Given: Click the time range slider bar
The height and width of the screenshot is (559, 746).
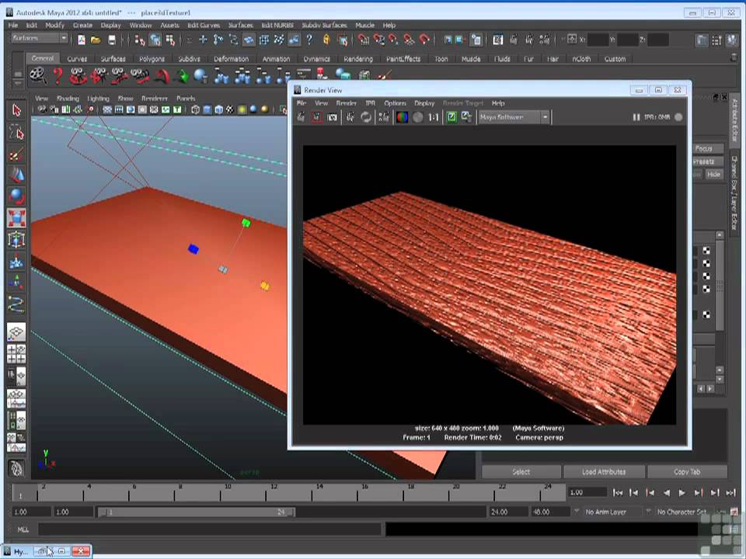Looking at the screenshot, I should (x=196, y=512).
